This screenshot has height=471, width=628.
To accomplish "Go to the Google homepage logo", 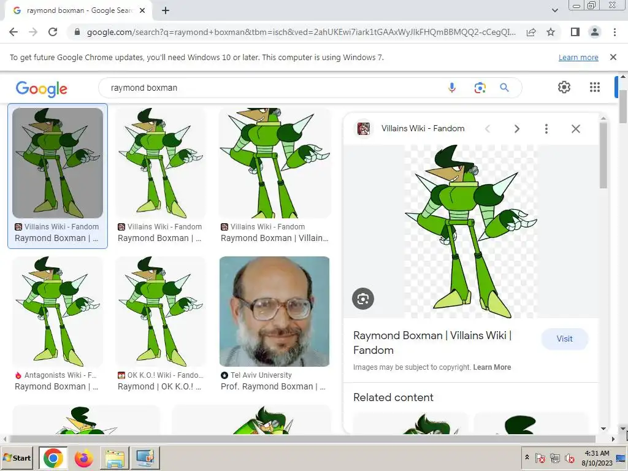I will (42, 89).
